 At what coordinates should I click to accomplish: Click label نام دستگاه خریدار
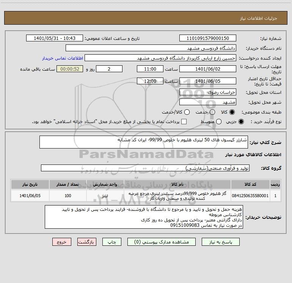coord(264,48)
